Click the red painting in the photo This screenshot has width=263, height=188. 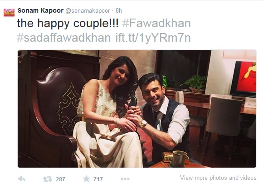click(244, 78)
